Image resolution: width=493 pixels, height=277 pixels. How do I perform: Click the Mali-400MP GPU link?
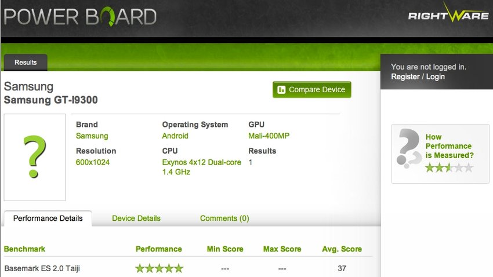point(269,136)
